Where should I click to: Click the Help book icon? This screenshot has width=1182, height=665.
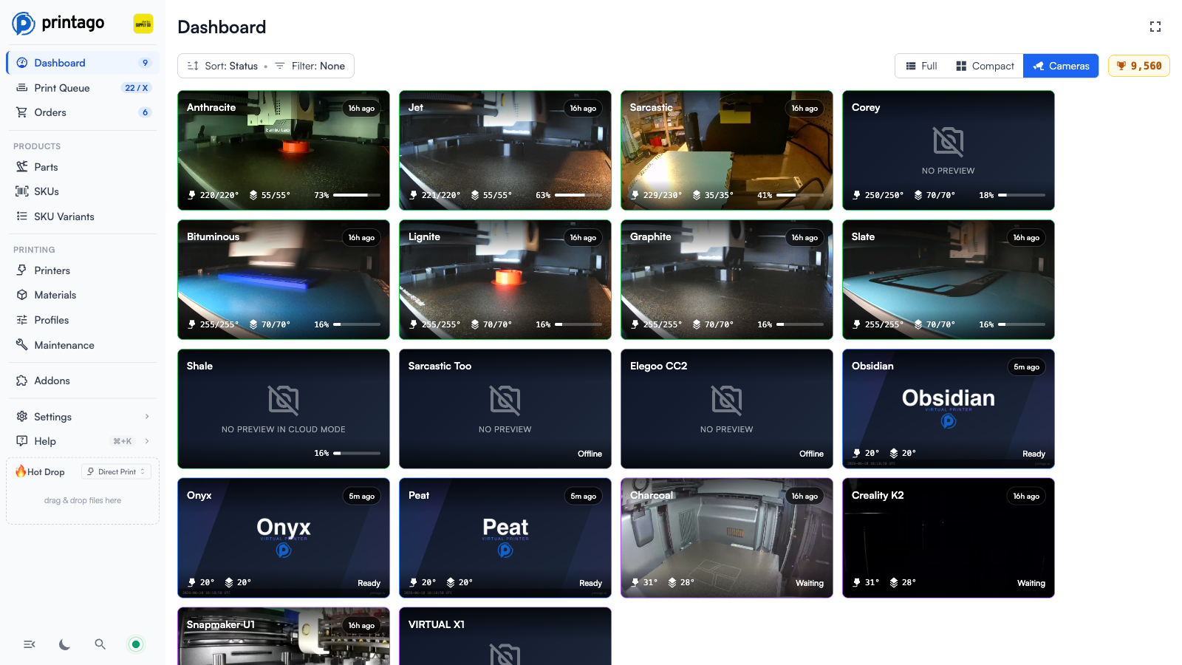click(x=22, y=441)
